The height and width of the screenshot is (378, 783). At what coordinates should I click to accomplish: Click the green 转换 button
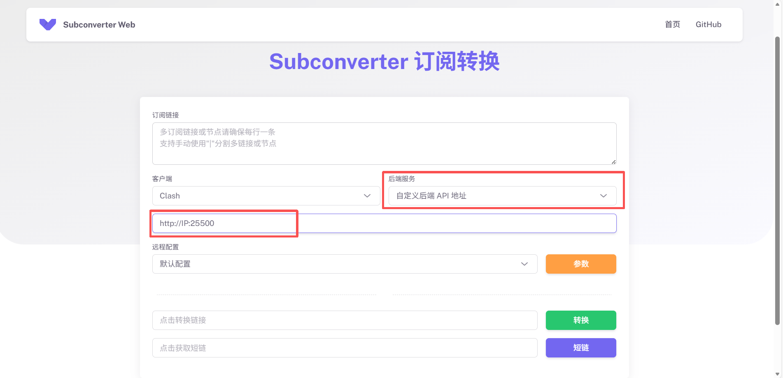tap(580, 320)
